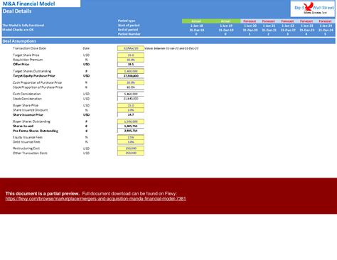This screenshot has height=260, width=337.
Task: Click 'The Model is fully functional' text
Action: click(x=23, y=26)
